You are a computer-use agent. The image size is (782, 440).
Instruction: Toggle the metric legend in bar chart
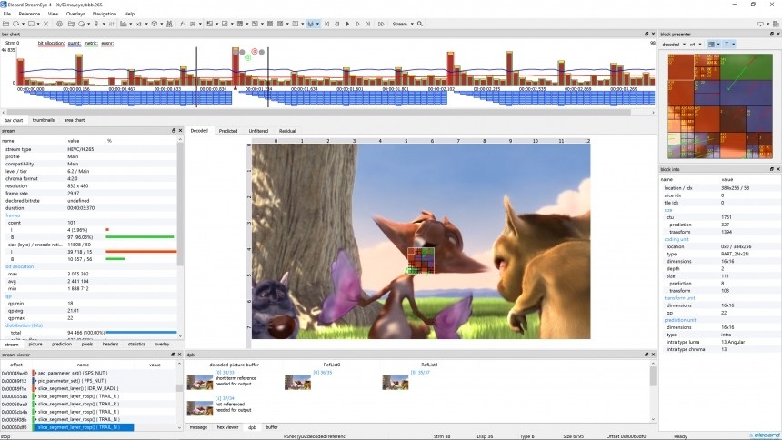click(91, 43)
